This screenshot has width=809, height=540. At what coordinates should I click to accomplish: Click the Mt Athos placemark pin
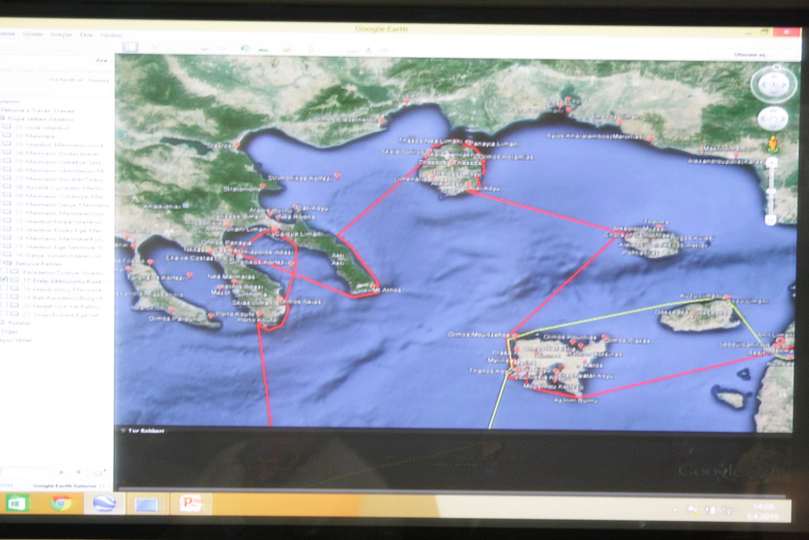pos(373,287)
